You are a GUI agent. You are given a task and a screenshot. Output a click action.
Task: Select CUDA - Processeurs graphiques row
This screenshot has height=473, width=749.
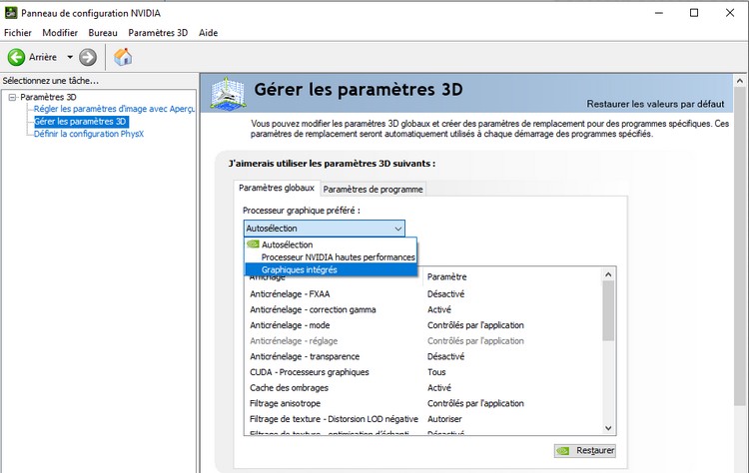[x=423, y=372]
